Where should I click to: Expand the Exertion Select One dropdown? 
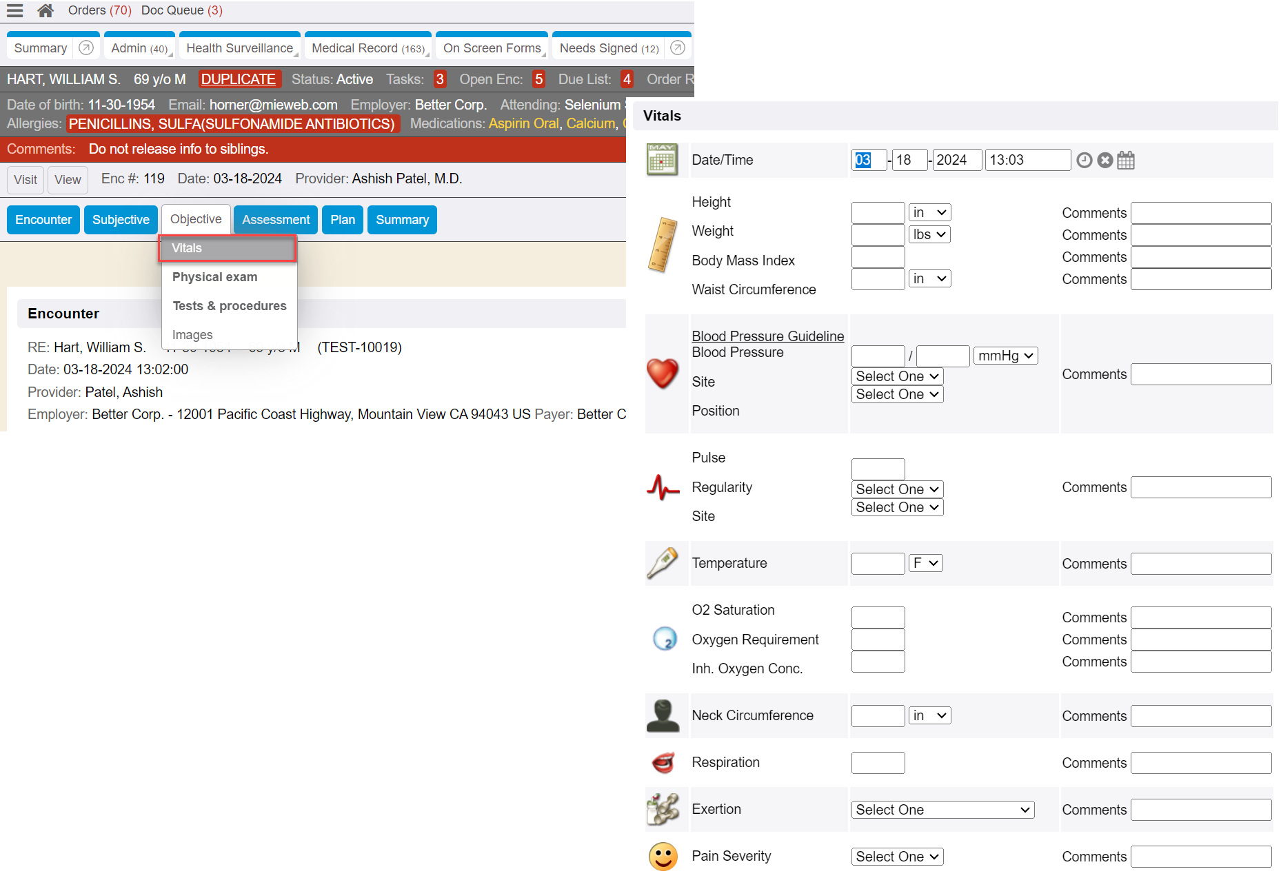coord(942,810)
